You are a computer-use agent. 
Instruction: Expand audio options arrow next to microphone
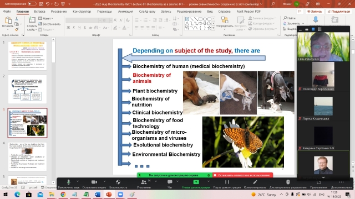(78, 181)
